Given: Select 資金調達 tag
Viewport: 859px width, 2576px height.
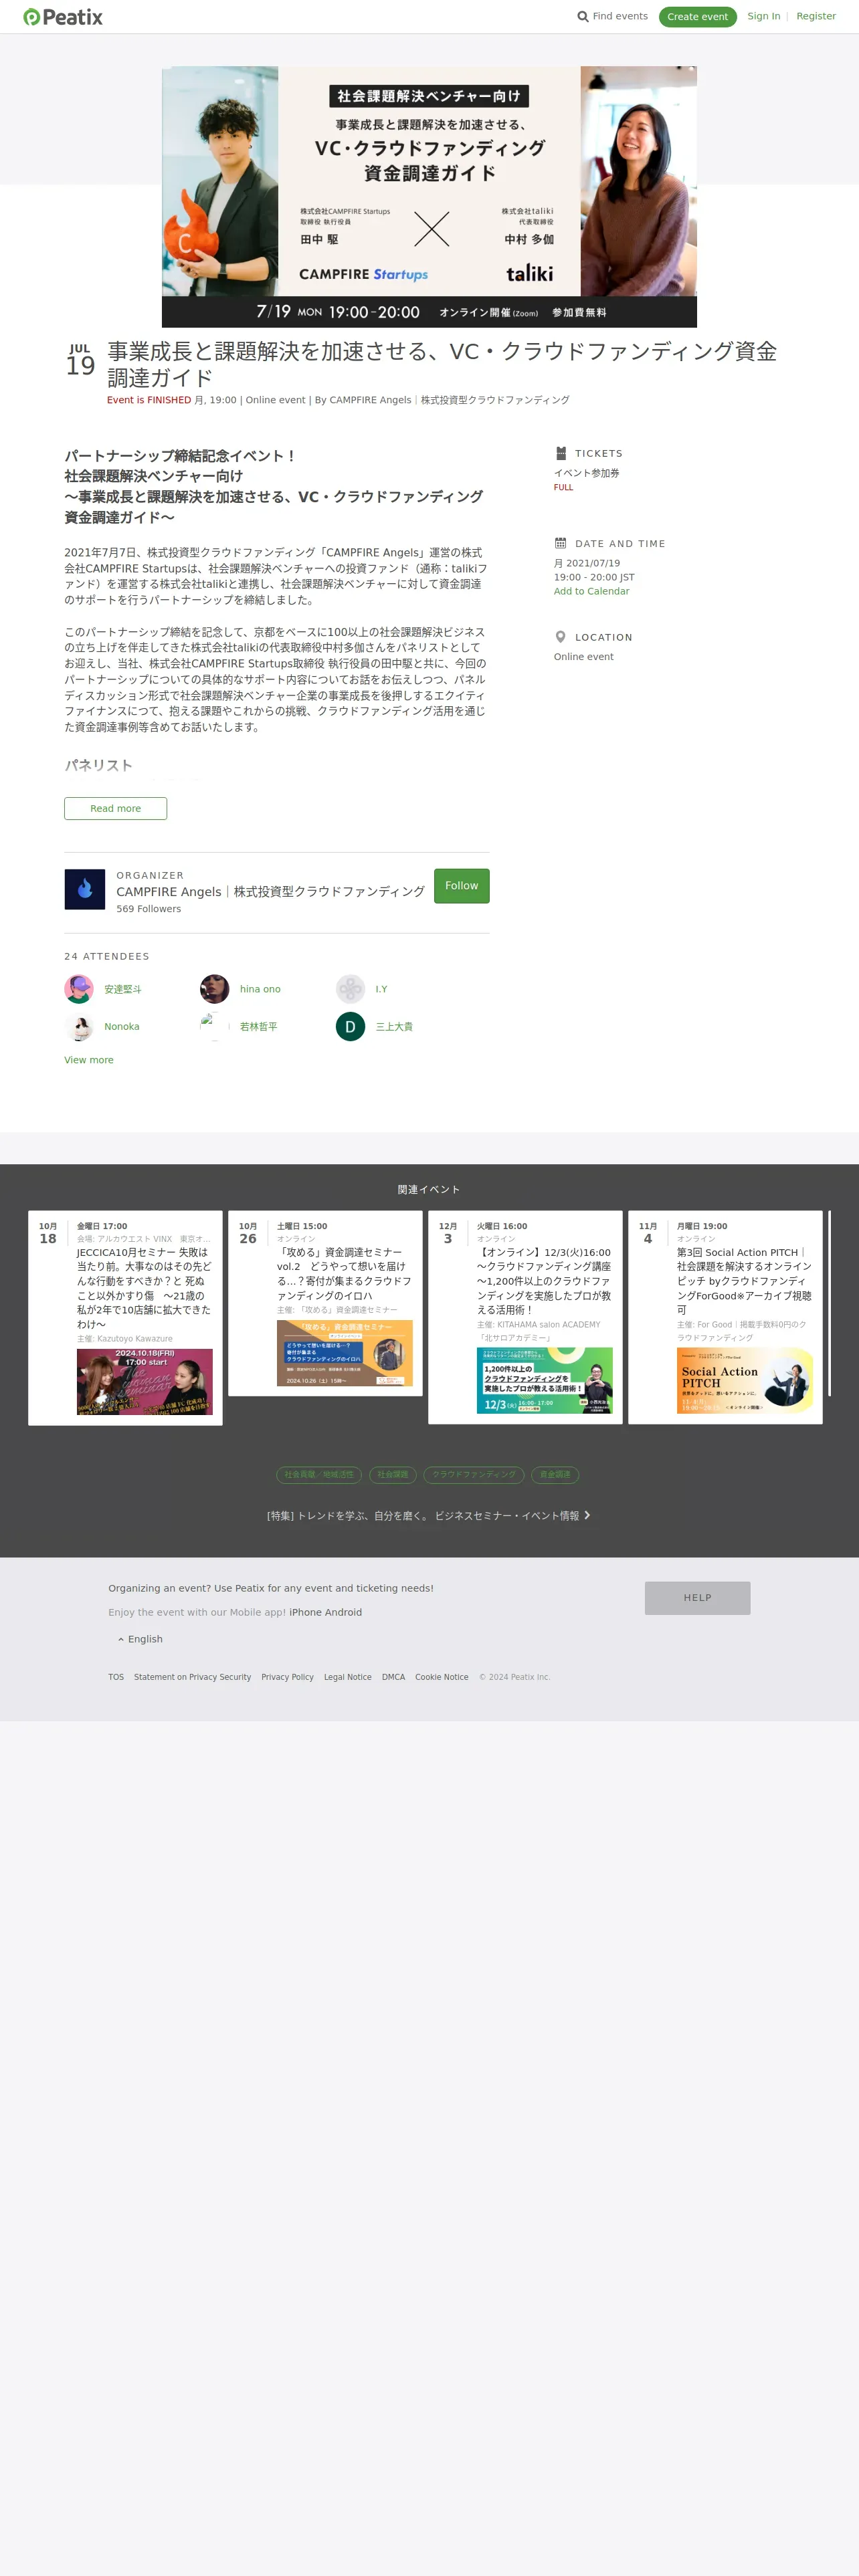Looking at the screenshot, I should click(x=555, y=1474).
